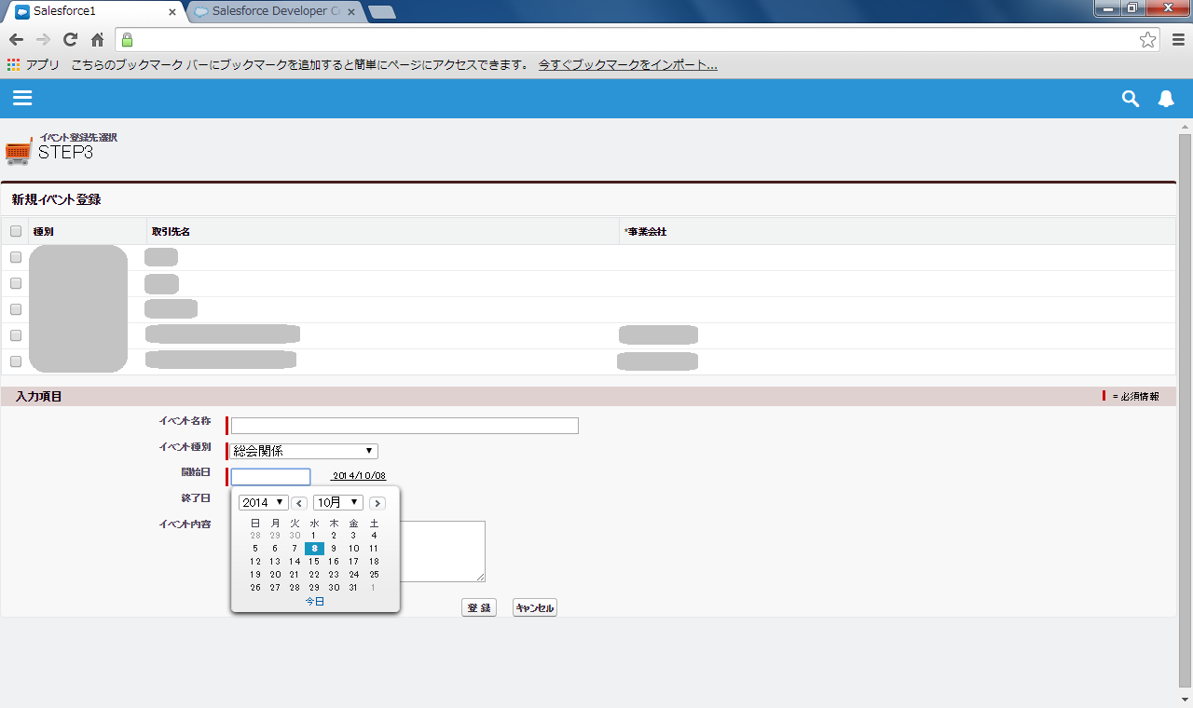Pick date 22 in the October calendar
Screen dimensions: 1193x708
tap(314, 575)
